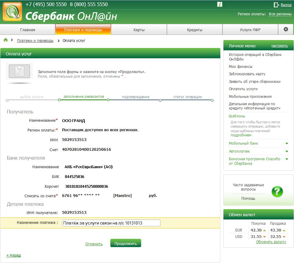Follow the Обменять валюту link

[271, 242]
